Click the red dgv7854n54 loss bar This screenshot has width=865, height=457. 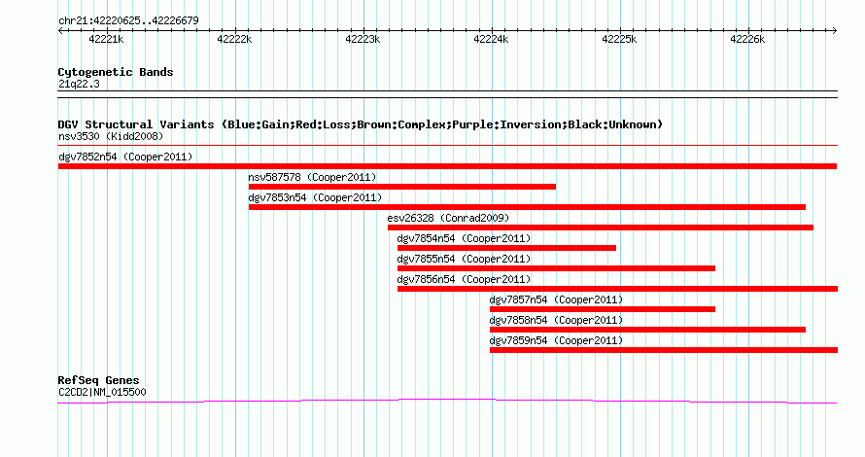pyautogui.click(x=506, y=248)
